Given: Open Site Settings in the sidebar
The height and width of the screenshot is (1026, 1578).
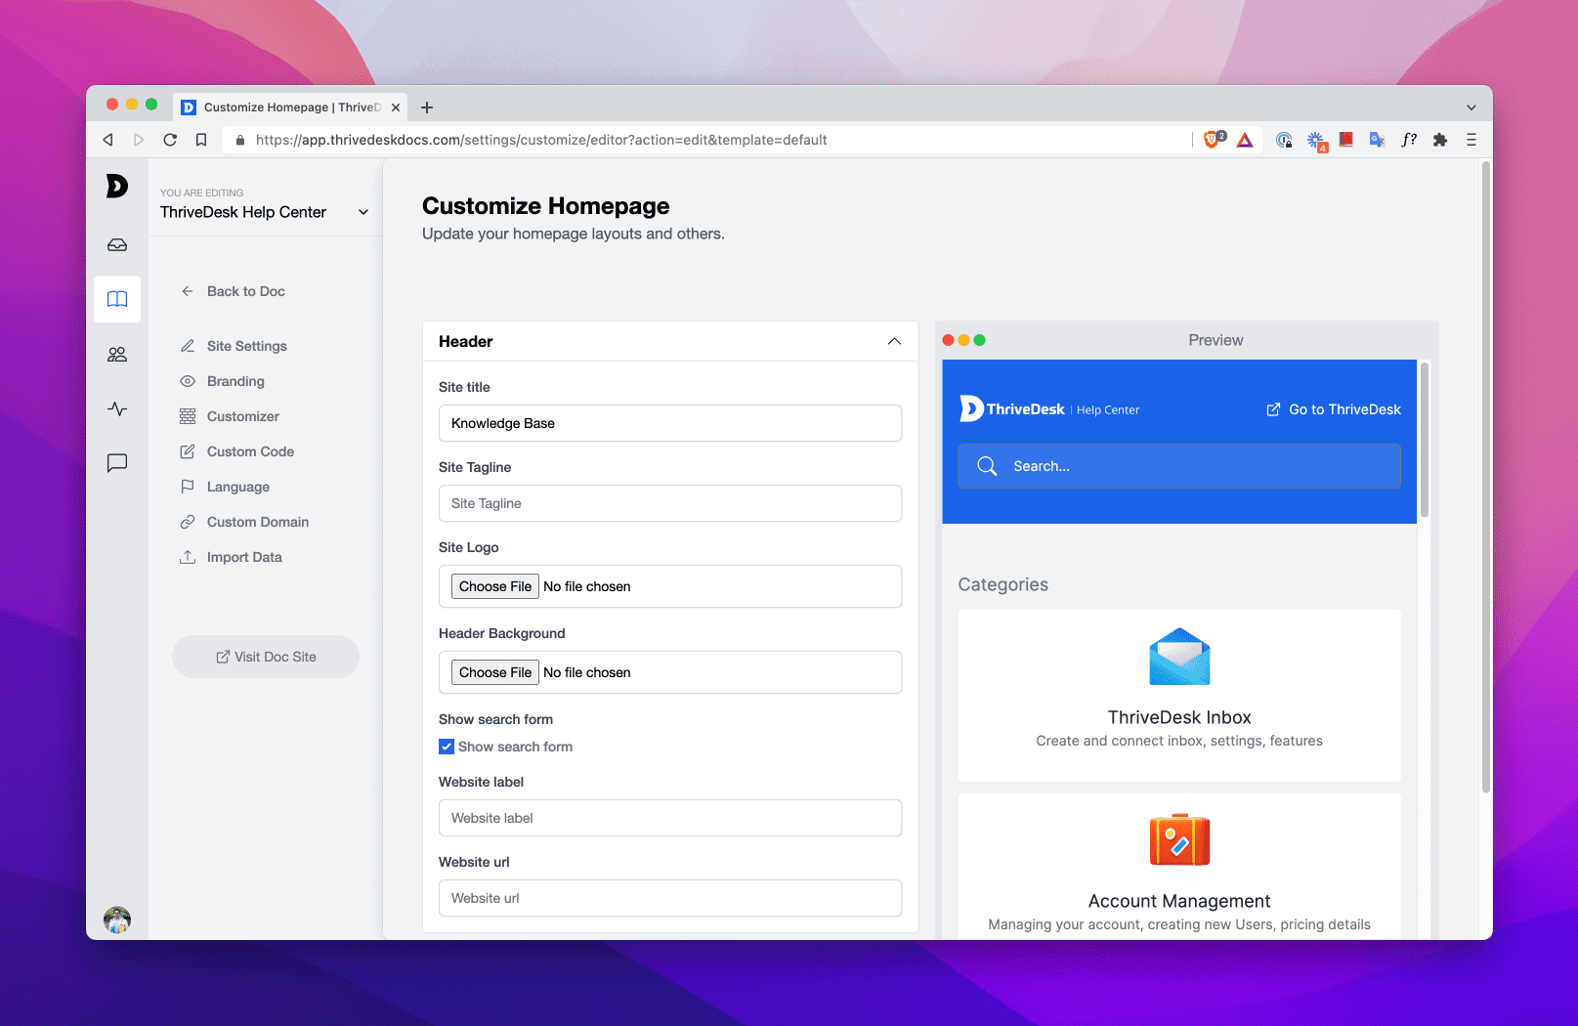Looking at the screenshot, I should click(247, 346).
